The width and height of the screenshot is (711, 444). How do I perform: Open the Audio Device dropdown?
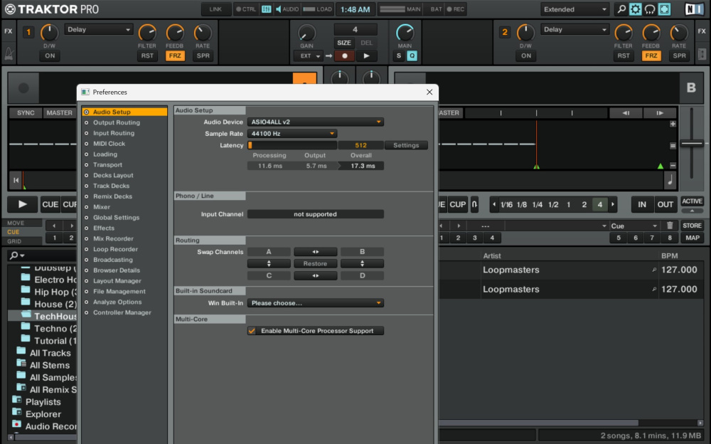tap(316, 122)
